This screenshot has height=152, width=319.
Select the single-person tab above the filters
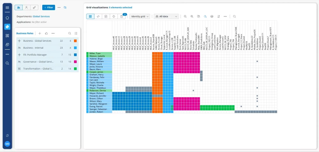tap(26, 7)
